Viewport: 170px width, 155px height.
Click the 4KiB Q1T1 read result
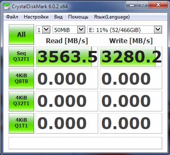(67, 123)
